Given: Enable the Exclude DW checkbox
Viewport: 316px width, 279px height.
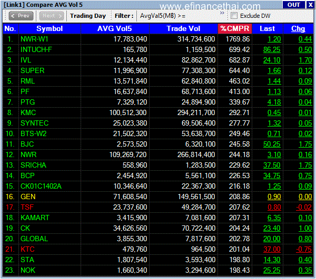Looking at the screenshot, I should 234,15.
